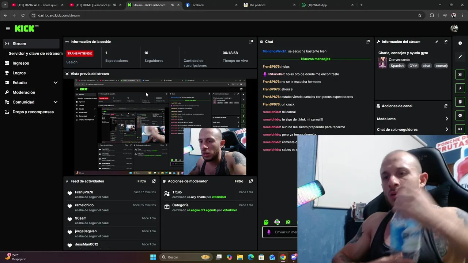The image size is (468, 263).
Task: Reload the page
Action: click(x=23, y=15)
